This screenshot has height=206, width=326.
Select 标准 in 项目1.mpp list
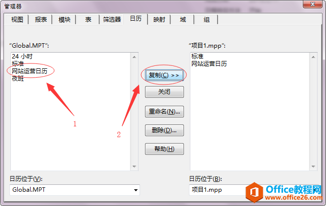(x=197, y=57)
